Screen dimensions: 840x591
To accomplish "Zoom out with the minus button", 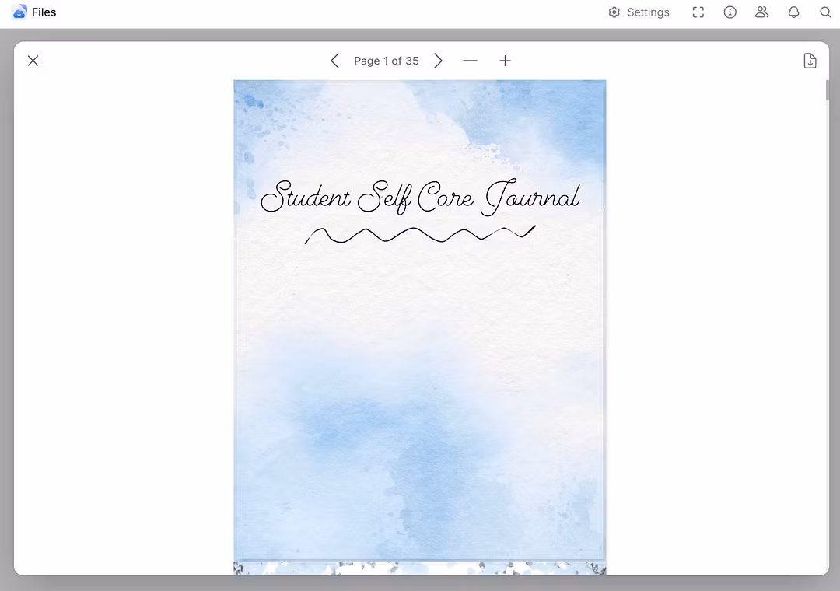I will [x=470, y=61].
